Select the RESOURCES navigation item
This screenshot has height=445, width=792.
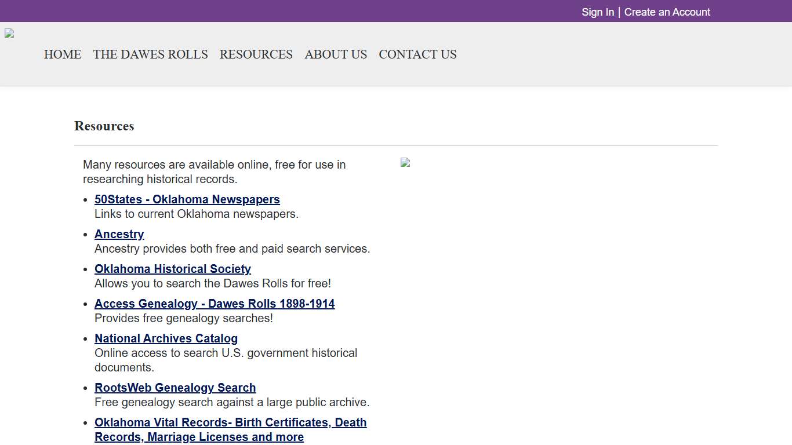[256, 54]
